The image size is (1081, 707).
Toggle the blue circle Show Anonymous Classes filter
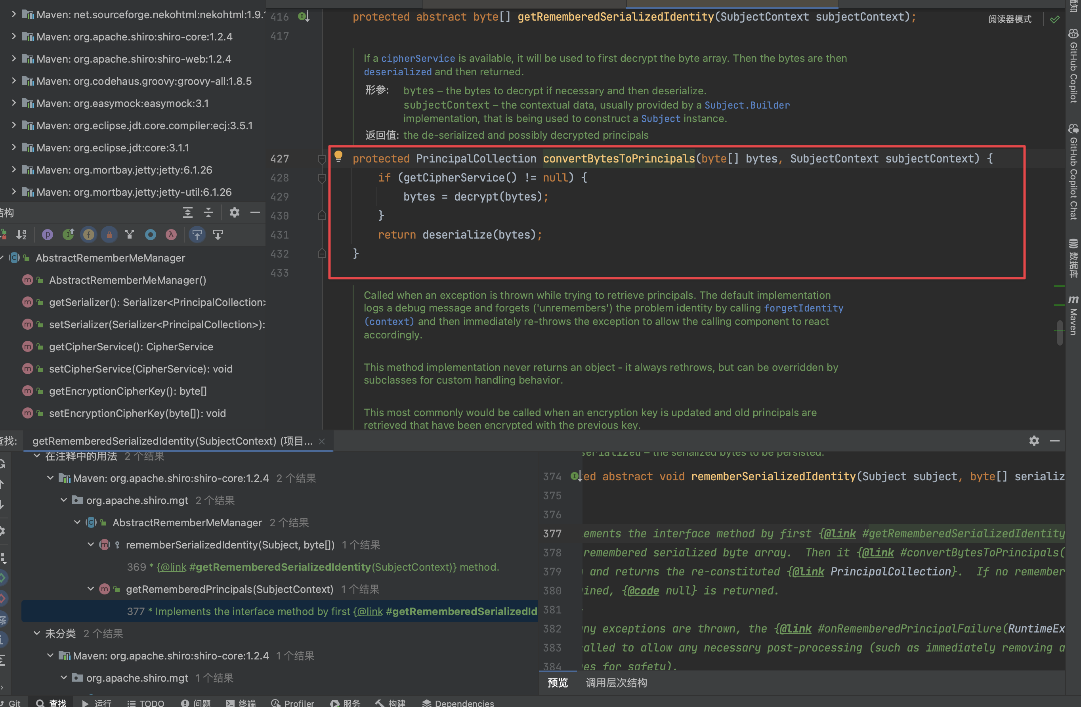tap(150, 235)
